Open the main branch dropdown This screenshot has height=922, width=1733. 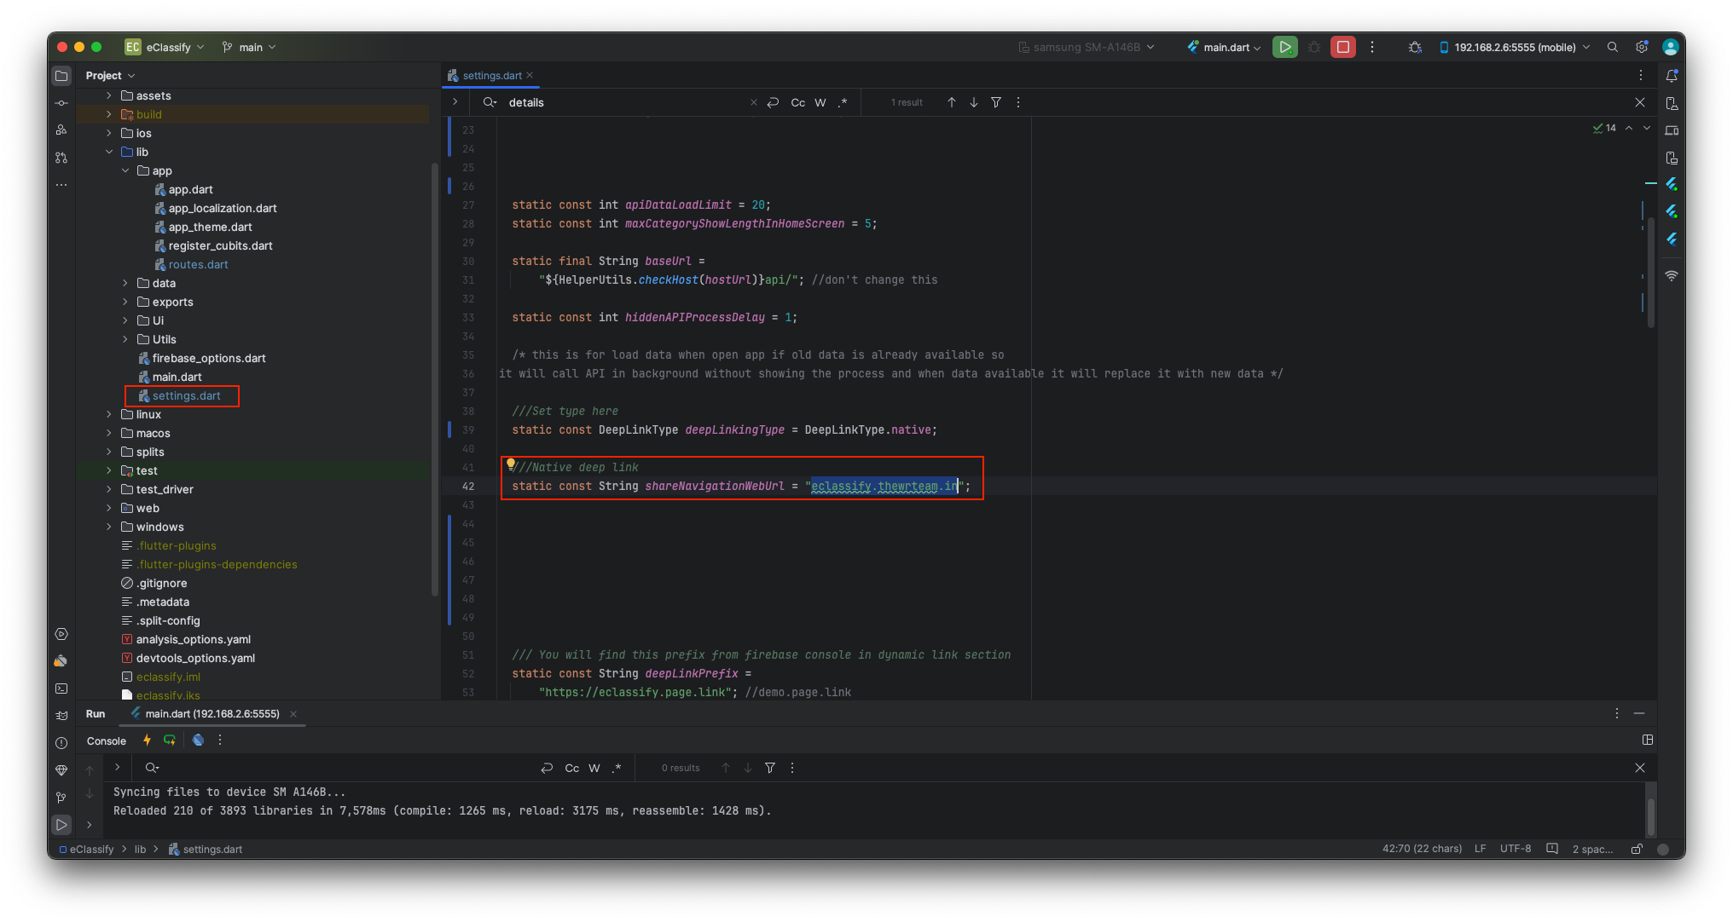coord(250,47)
